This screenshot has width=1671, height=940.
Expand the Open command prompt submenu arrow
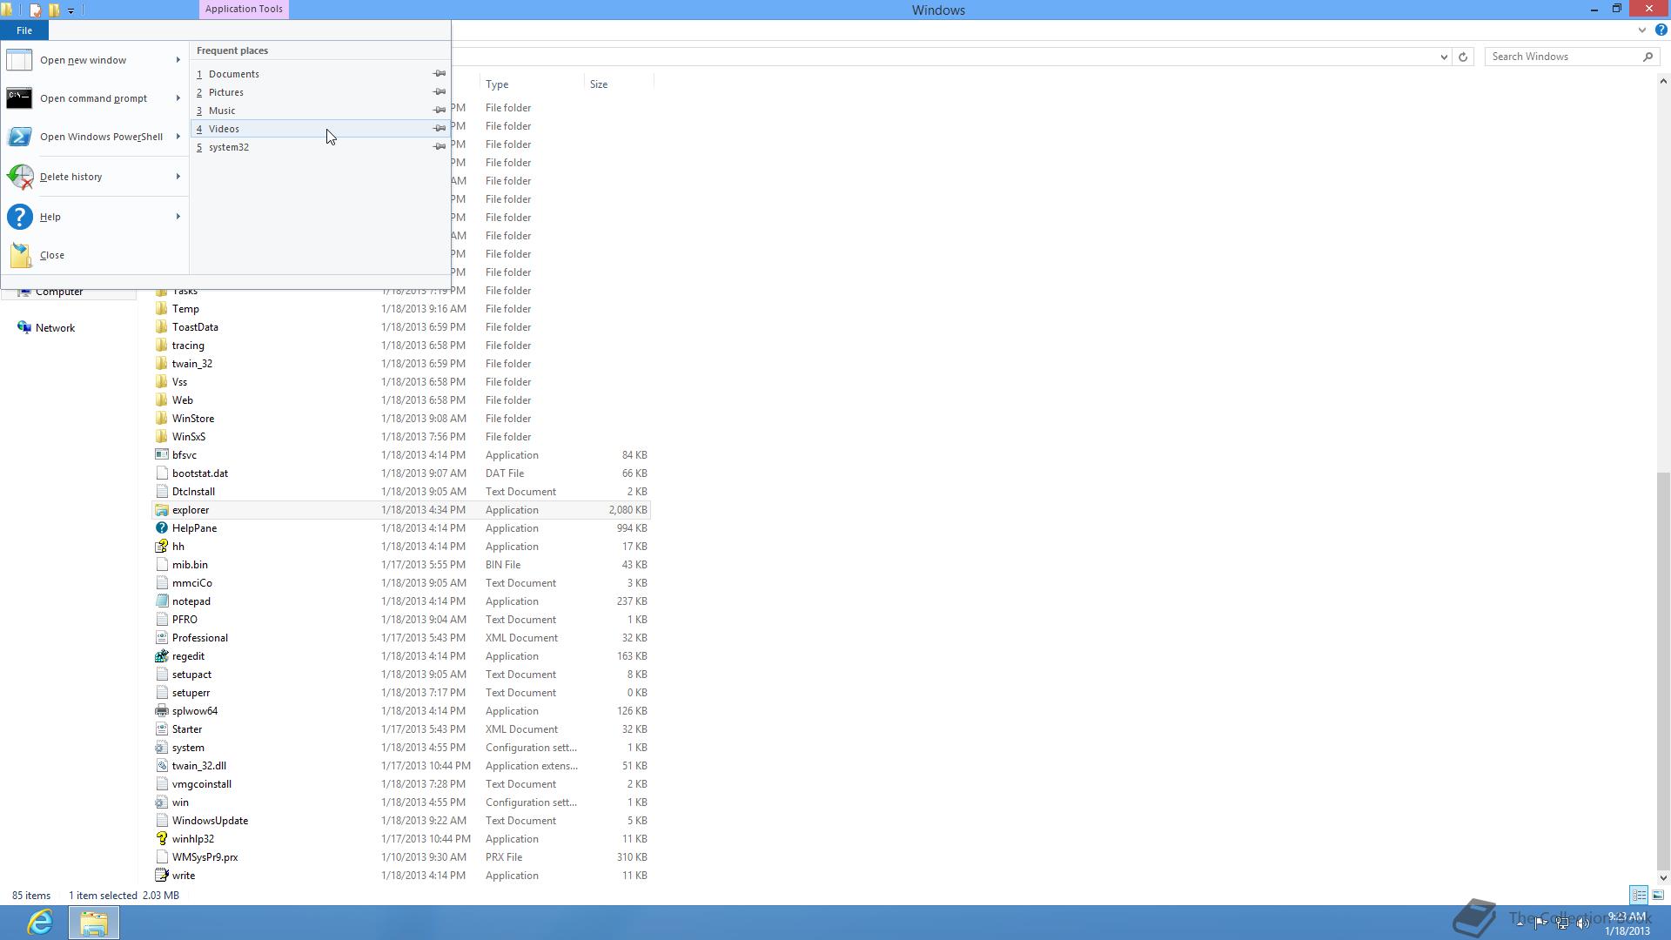click(178, 98)
